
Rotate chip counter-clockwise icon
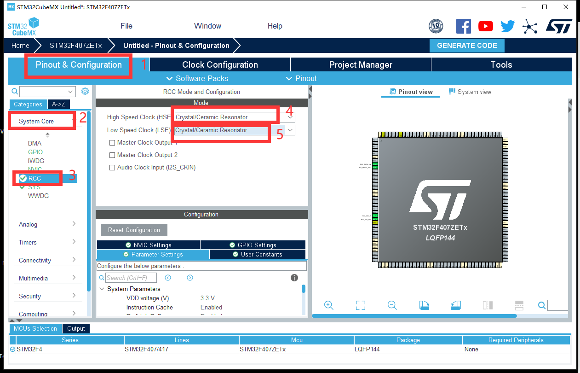coord(456,305)
